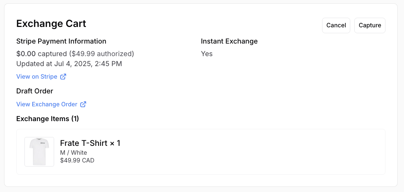Open the View on Stripe link

pyautogui.click(x=37, y=77)
